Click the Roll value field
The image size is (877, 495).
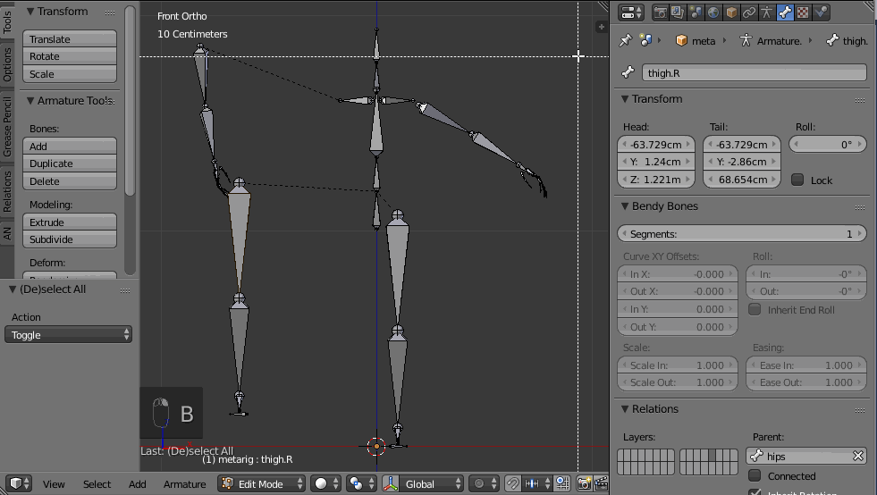[x=827, y=145]
